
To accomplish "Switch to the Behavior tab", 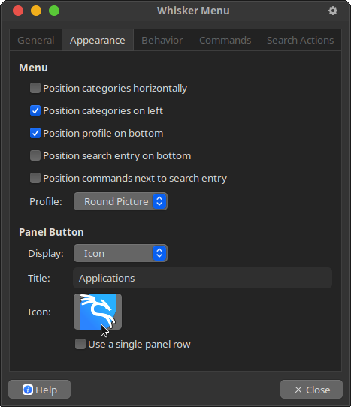I will point(162,40).
